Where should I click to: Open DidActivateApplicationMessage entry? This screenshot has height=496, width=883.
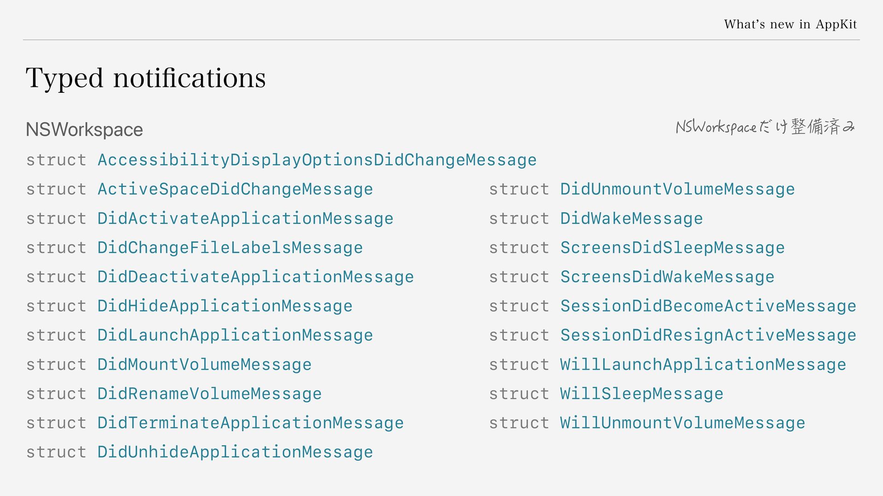pyautogui.click(x=245, y=219)
